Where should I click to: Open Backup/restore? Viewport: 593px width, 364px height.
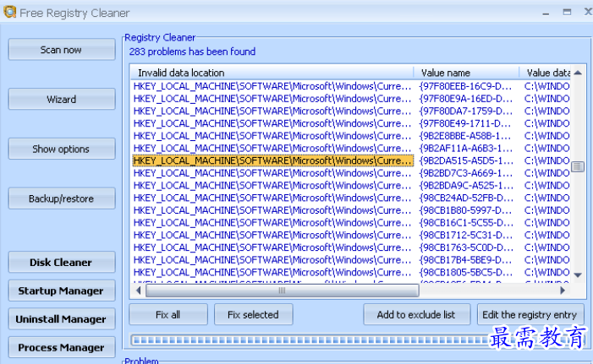(61, 199)
